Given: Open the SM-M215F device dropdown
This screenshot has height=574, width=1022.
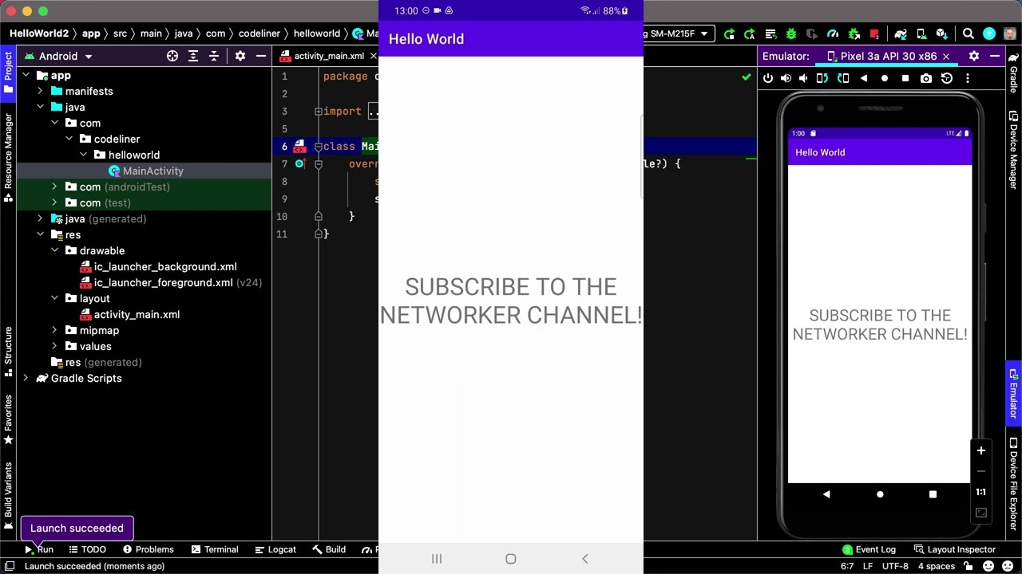Looking at the screenshot, I should [x=680, y=33].
